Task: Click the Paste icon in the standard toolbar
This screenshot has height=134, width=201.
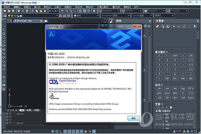Action: point(41,11)
